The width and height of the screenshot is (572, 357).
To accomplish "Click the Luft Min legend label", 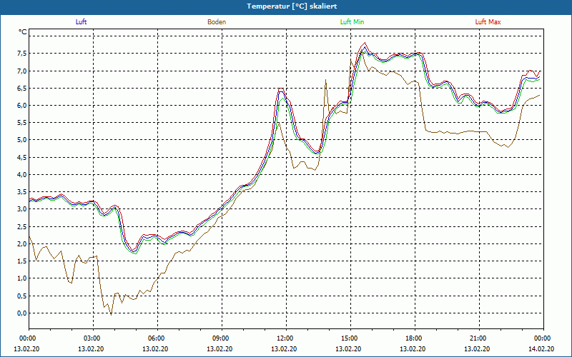I will pos(352,22).
